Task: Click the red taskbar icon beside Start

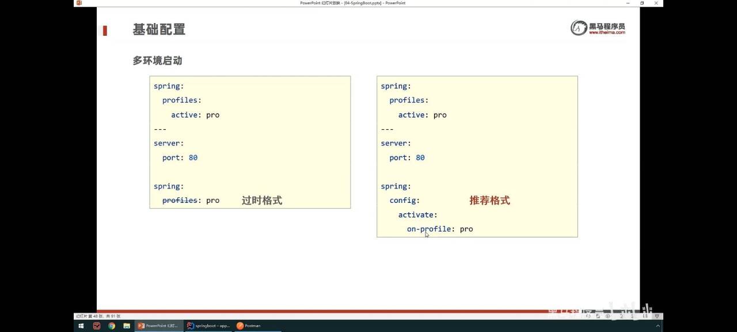Action: [96, 326]
